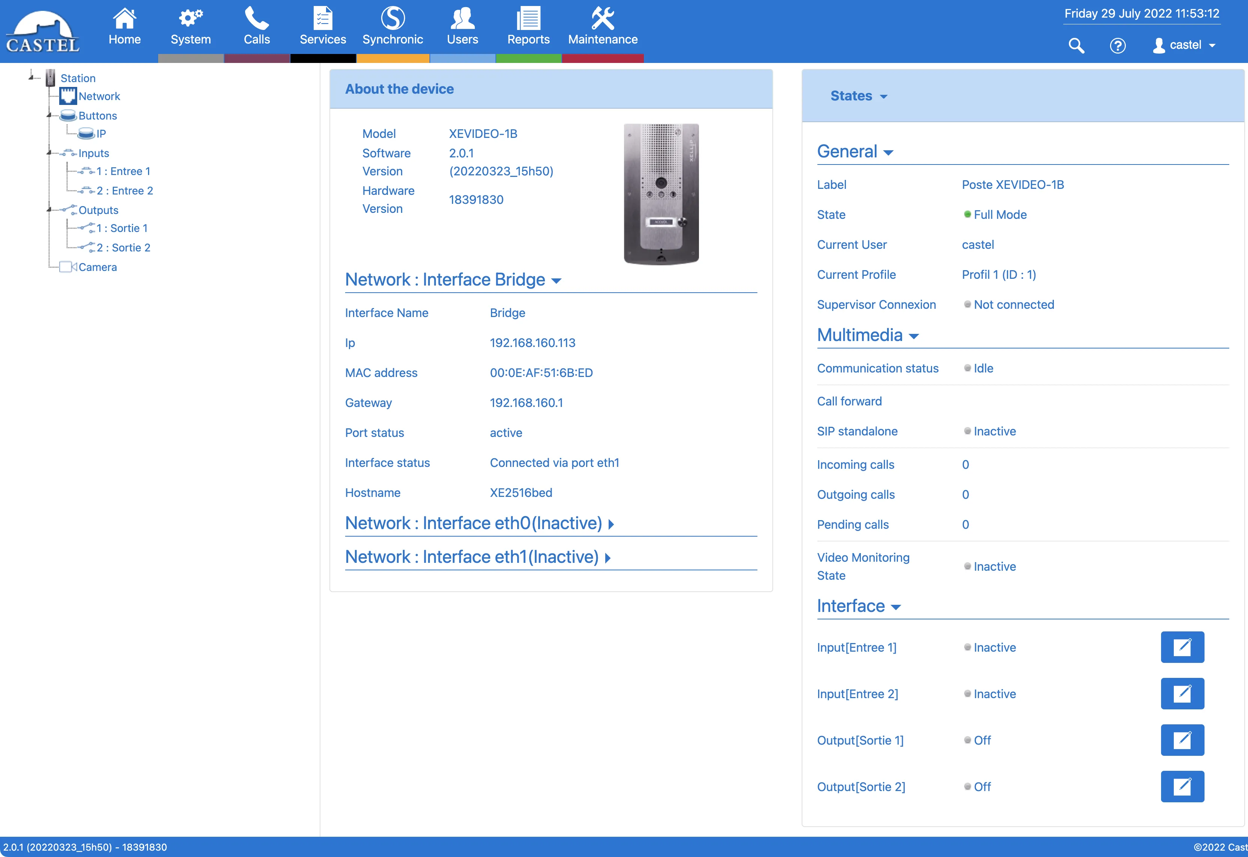The width and height of the screenshot is (1248, 857).
Task: Click edit button for Input[Entree 1]
Action: 1182,647
